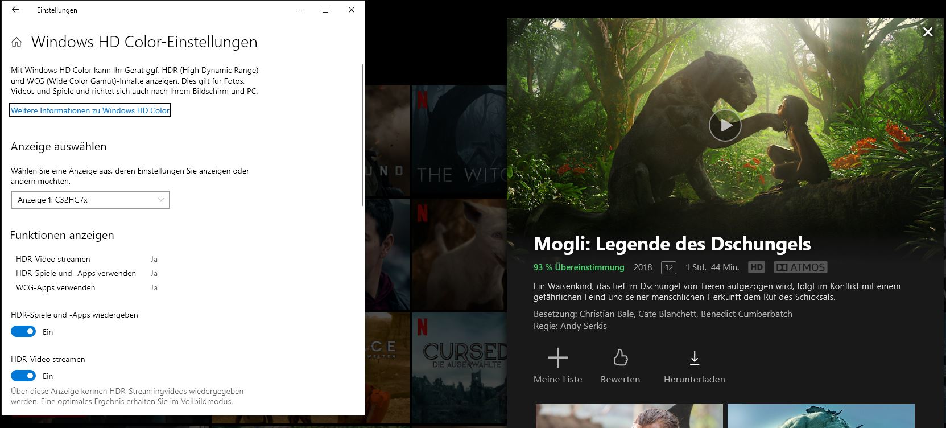
Task: Click the Windows HD Color-Einstellungen heading
Action: (x=144, y=42)
